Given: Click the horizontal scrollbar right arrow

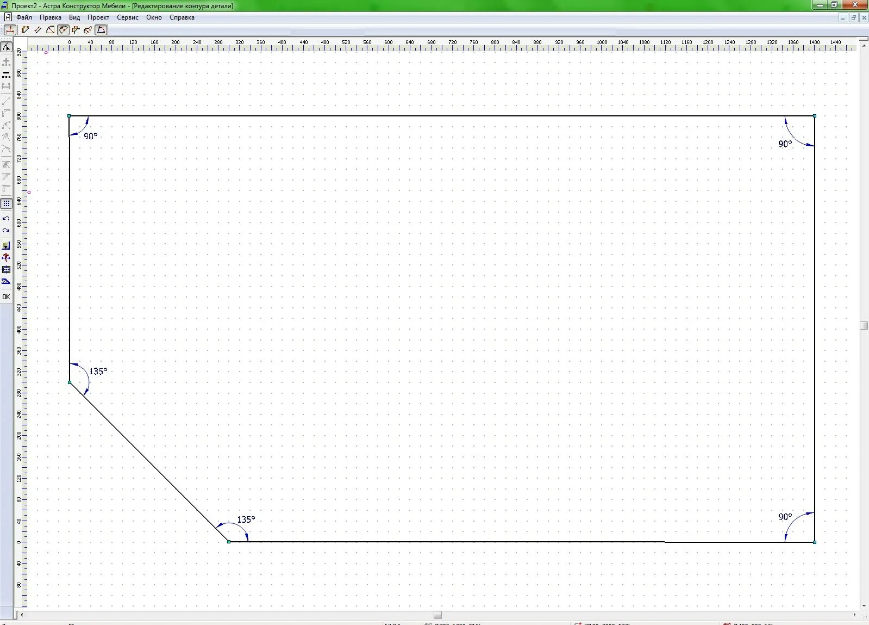Looking at the screenshot, I should (x=854, y=615).
